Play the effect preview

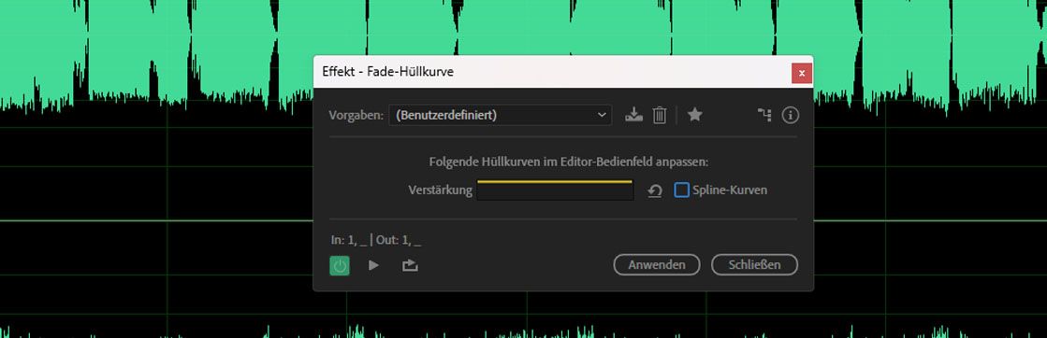(373, 265)
